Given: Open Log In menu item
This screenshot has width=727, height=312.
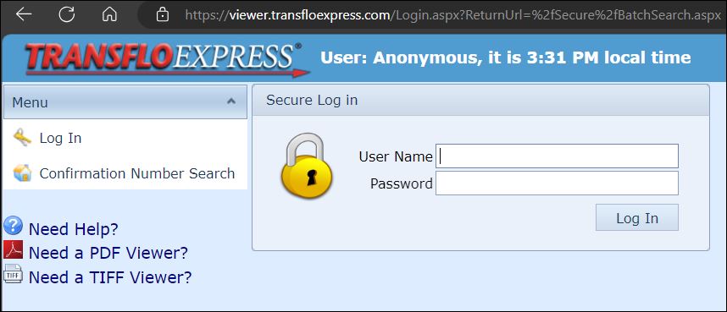Looking at the screenshot, I should pyautogui.click(x=61, y=139).
